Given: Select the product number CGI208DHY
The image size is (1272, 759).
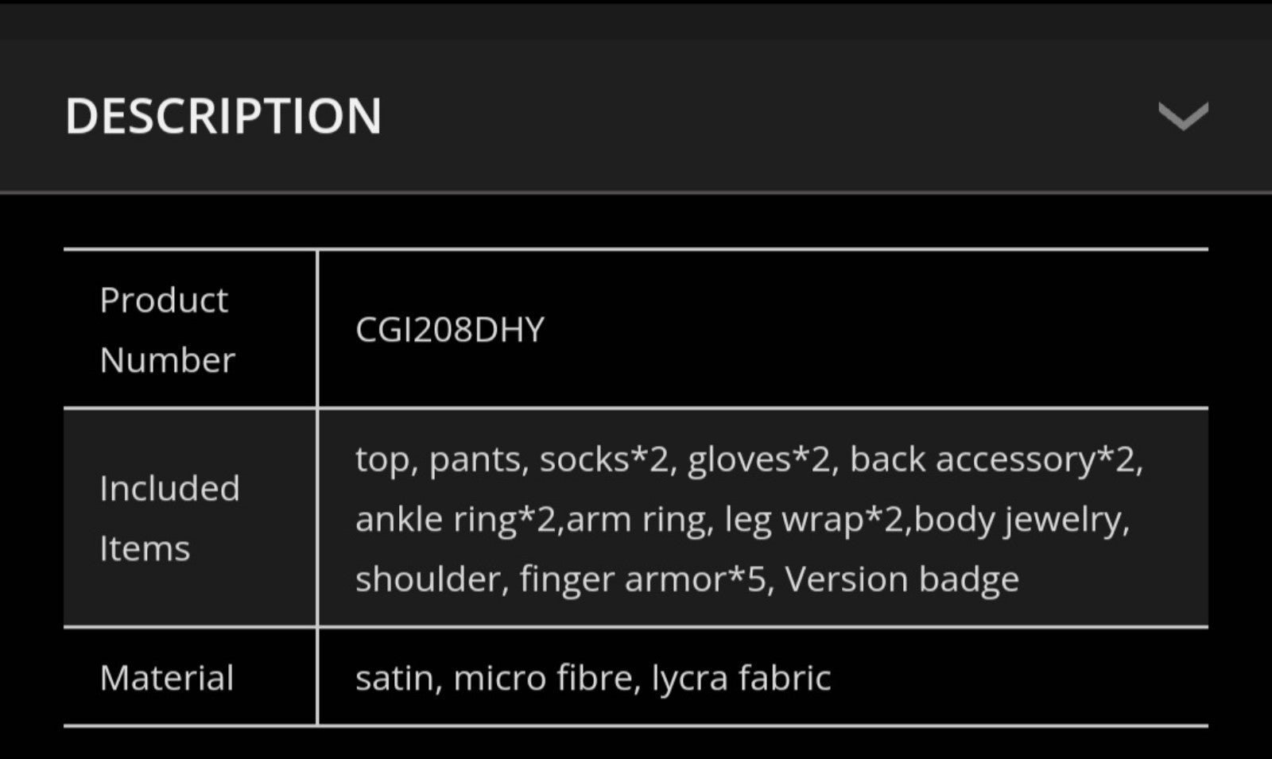Looking at the screenshot, I should click(450, 329).
